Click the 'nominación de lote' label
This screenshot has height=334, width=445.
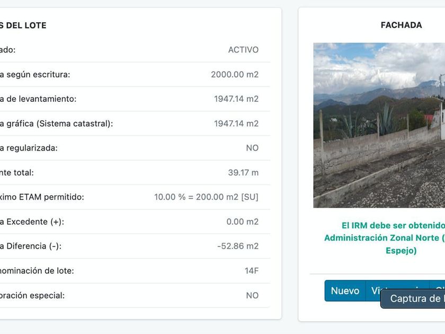(37, 271)
